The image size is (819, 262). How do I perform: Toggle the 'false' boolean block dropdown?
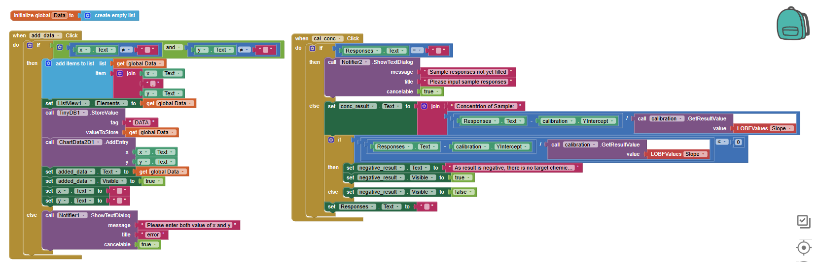click(x=464, y=192)
